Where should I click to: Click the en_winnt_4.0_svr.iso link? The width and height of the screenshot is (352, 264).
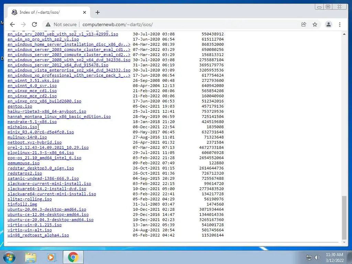(32, 86)
